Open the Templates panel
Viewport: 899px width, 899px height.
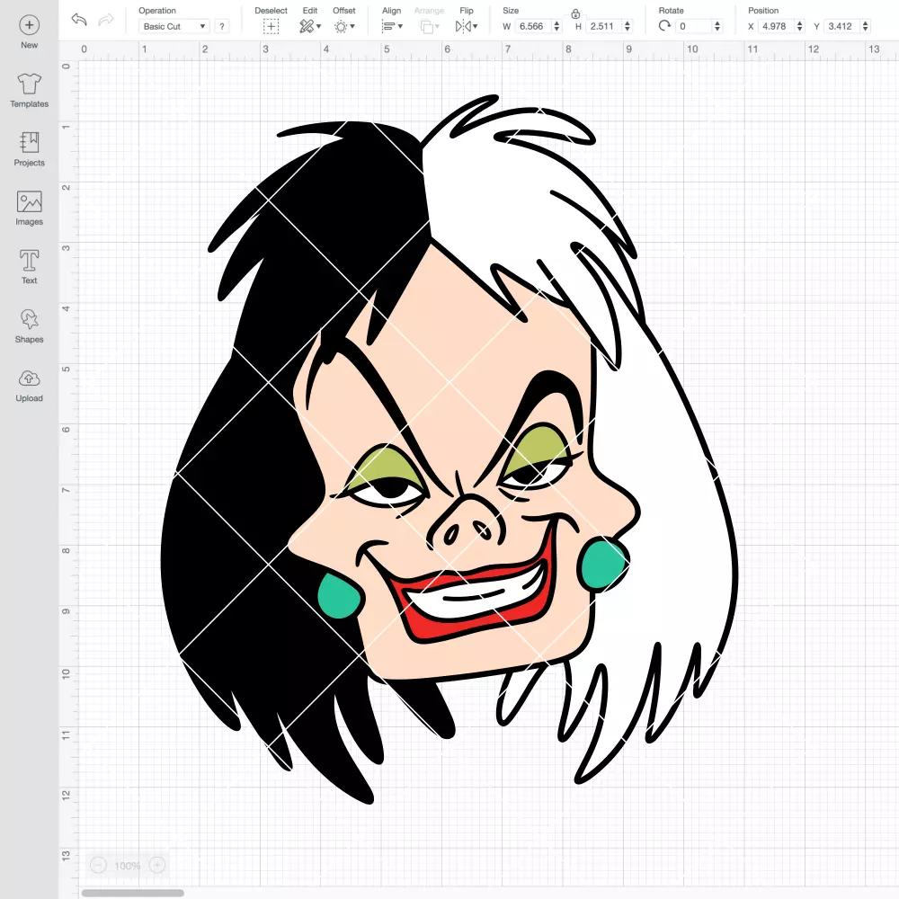30,91
